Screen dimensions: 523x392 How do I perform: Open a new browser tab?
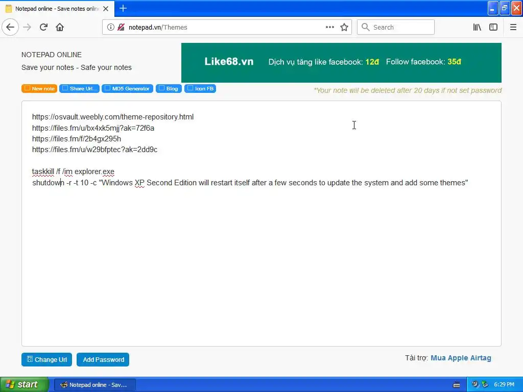(x=123, y=8)
